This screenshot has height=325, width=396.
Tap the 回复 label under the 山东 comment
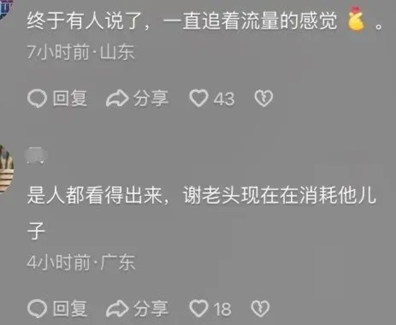[x=70, y=98]
